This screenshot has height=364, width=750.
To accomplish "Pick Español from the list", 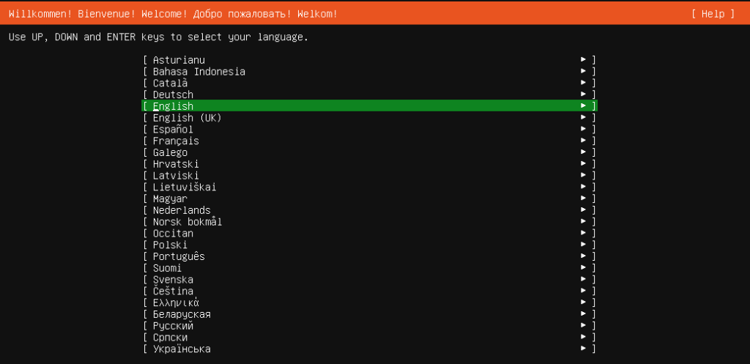I will point(174,130).
